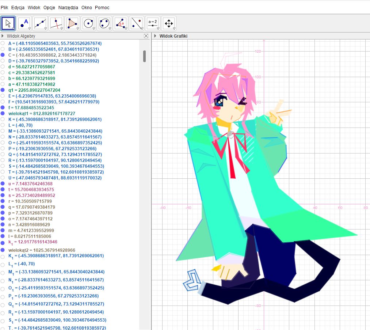Select the Angle tool
This screenshot has width=370, height=330.
(x=121, y=23)
